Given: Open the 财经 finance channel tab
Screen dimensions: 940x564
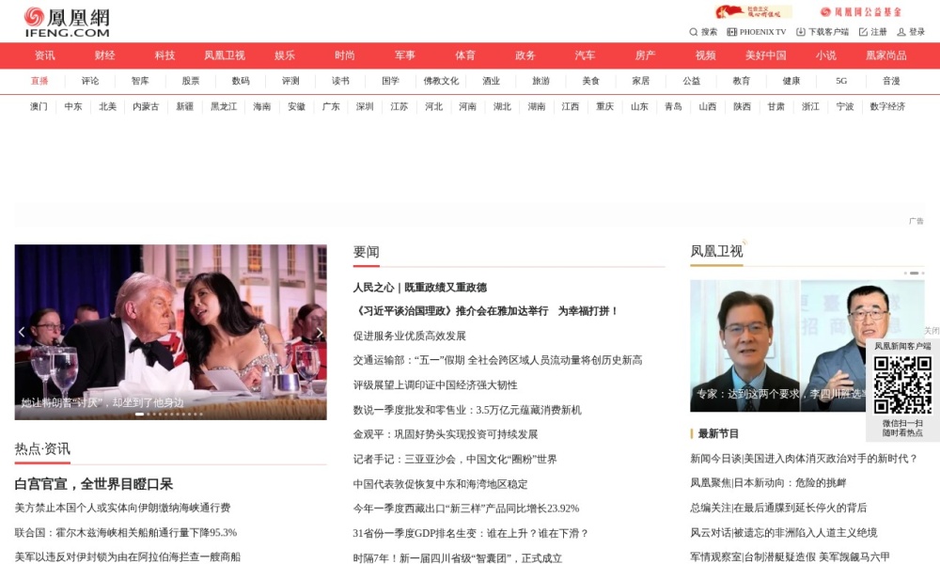Looking at the screenshot, I should click(x=103, y=55).
